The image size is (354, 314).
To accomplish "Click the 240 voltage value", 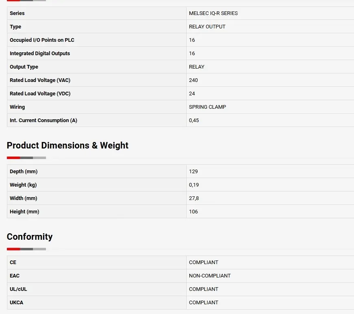I will tap(193, 80).
